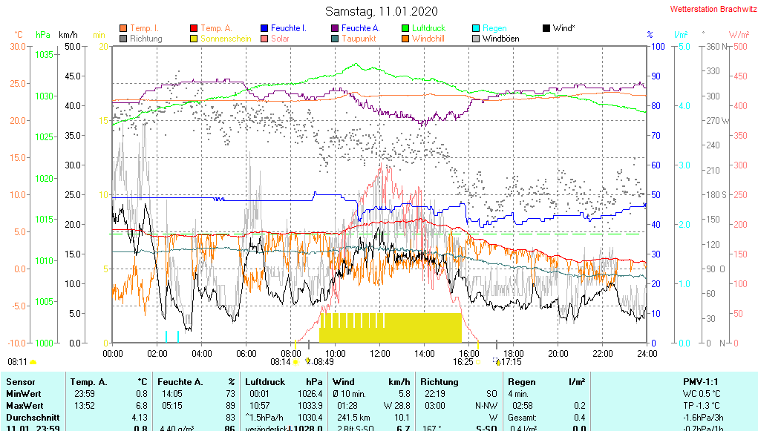Viewport: 758px width, 431px height.
Task: Click the twilight icon before 17:15
Action: (497, 362)
